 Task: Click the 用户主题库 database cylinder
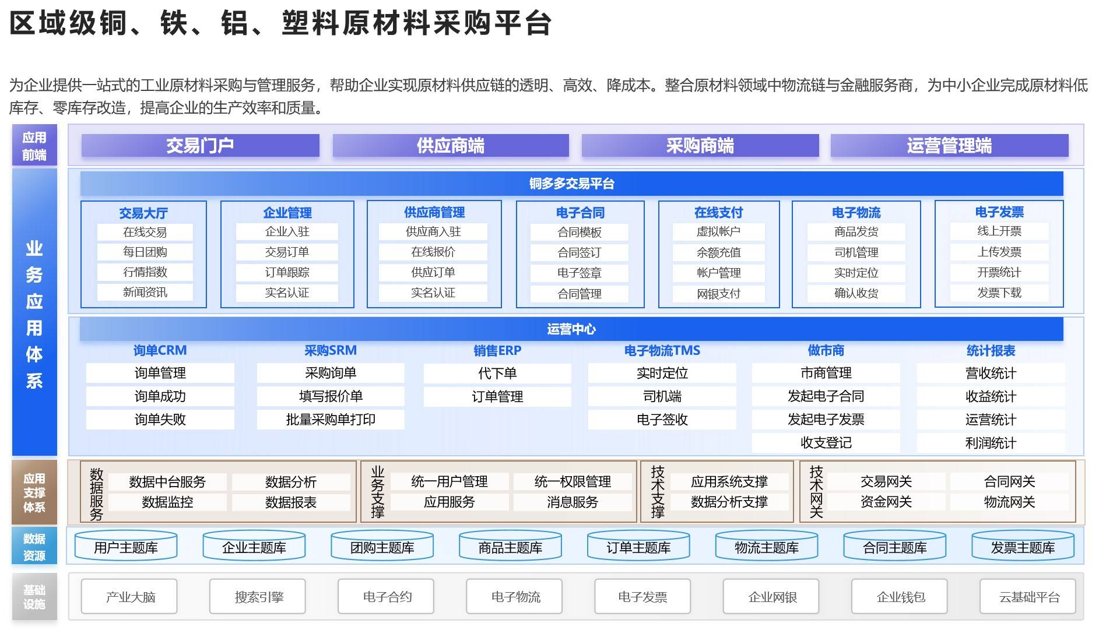126,547
